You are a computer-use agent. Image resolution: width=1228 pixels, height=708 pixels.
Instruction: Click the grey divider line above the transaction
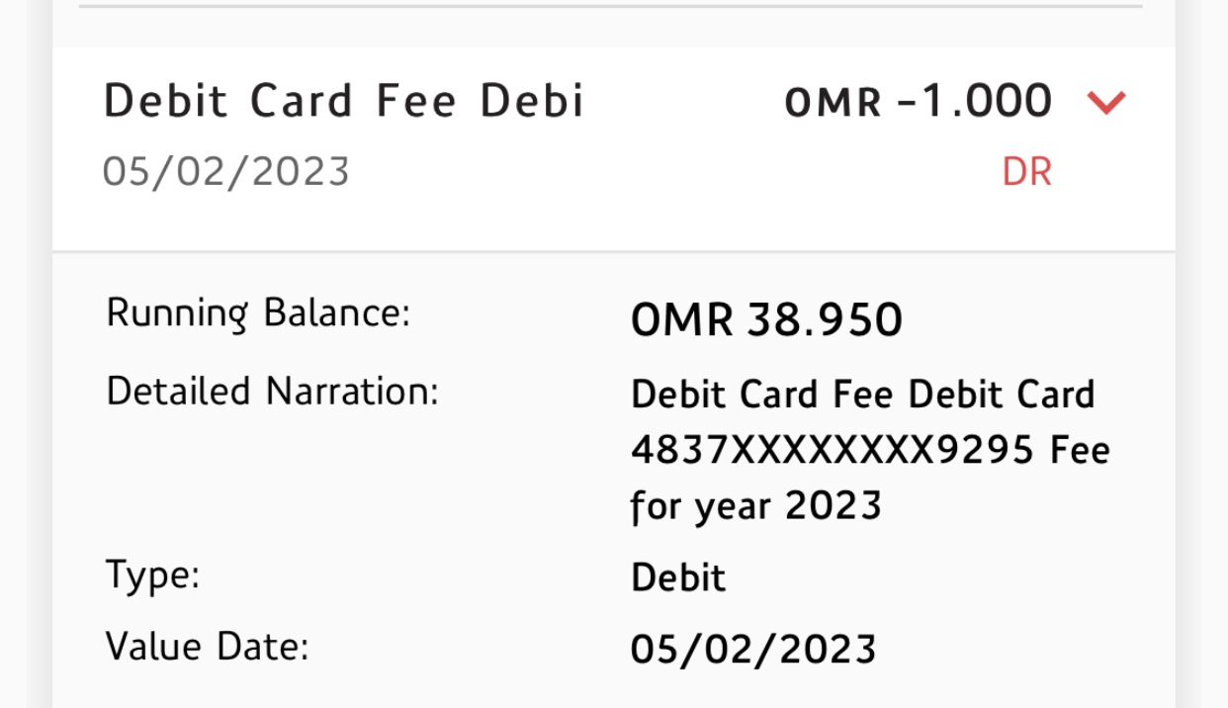tap(610, 6)
